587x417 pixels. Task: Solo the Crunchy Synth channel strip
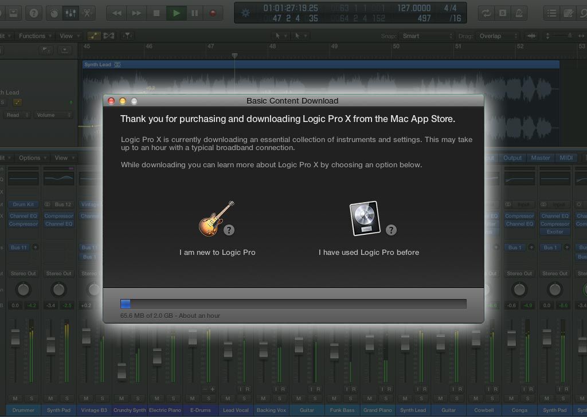pyautogui.click(x=138, y=398)
